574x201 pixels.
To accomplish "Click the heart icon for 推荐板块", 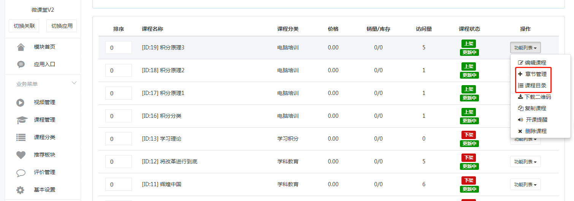I will point(21,155).
